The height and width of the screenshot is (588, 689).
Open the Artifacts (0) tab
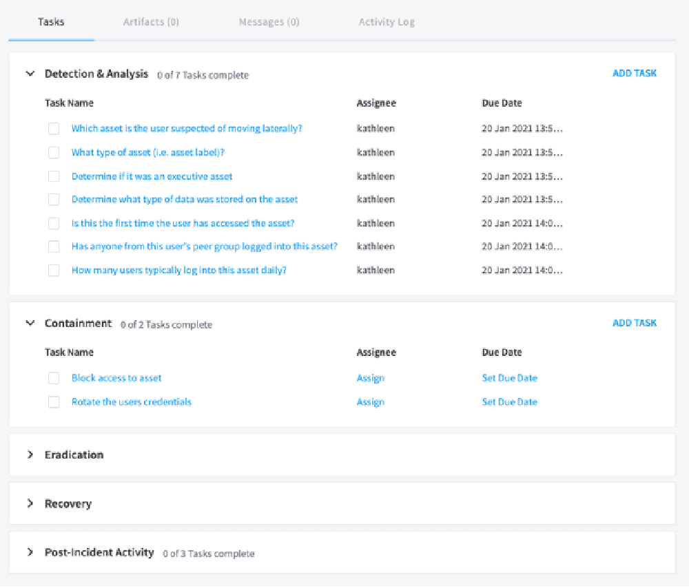click(x=151, y=22)
